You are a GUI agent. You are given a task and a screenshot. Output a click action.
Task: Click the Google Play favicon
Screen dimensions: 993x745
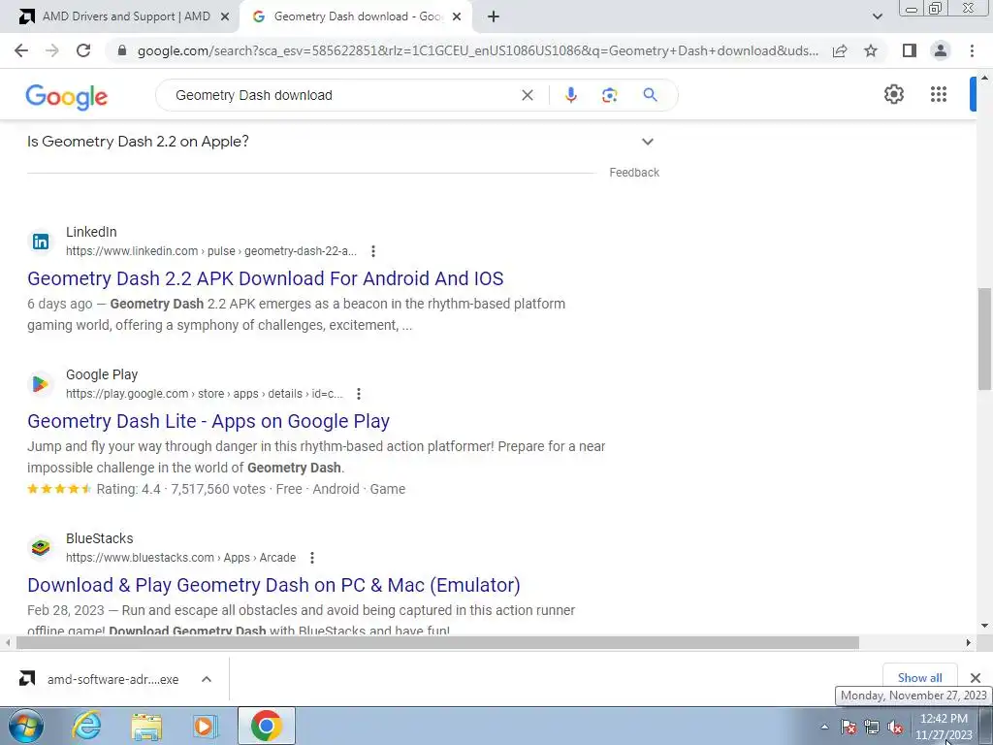click(41, 384)
